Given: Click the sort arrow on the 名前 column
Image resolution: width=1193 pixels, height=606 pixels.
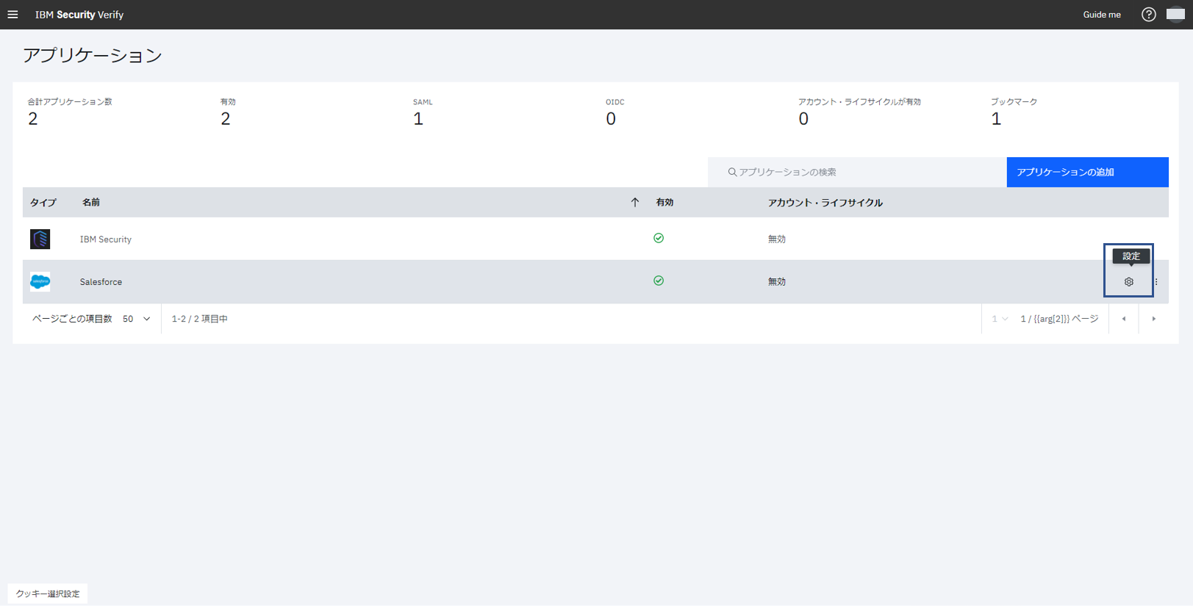Looking at the screenshot, I should click(x=635, y=203).
